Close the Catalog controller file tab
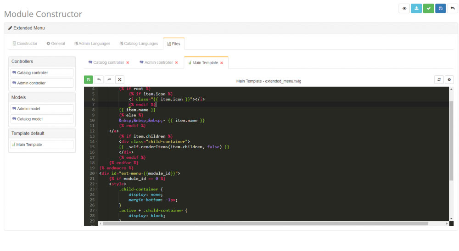 128,62
